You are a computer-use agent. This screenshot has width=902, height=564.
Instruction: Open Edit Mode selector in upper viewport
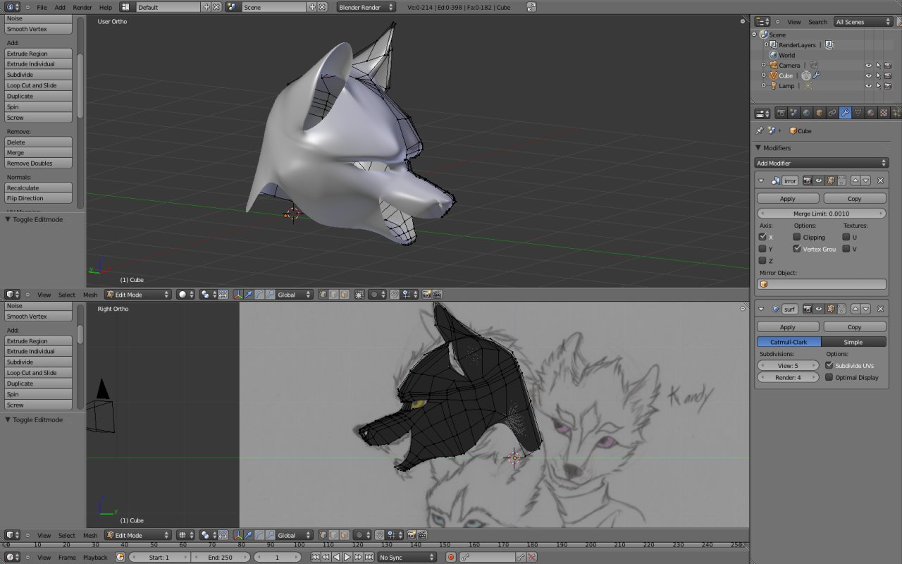pyautogui.click(x=137, y=295)
